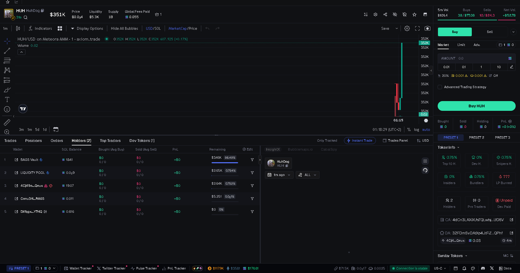Collapse the Token Info section

pyautogui.click(x=448, y=147)
